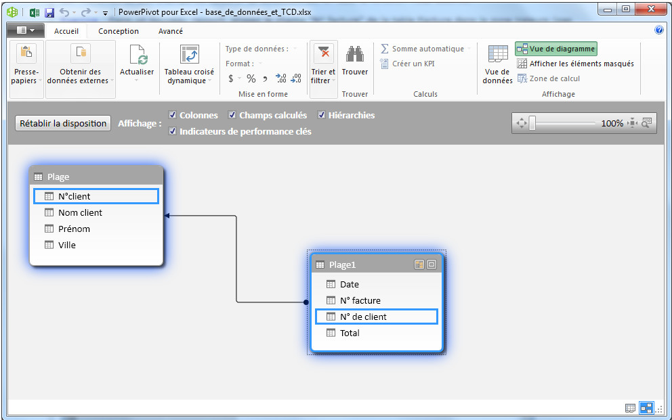
Task: Click Créer un KPI
Action: click(408, 64)
